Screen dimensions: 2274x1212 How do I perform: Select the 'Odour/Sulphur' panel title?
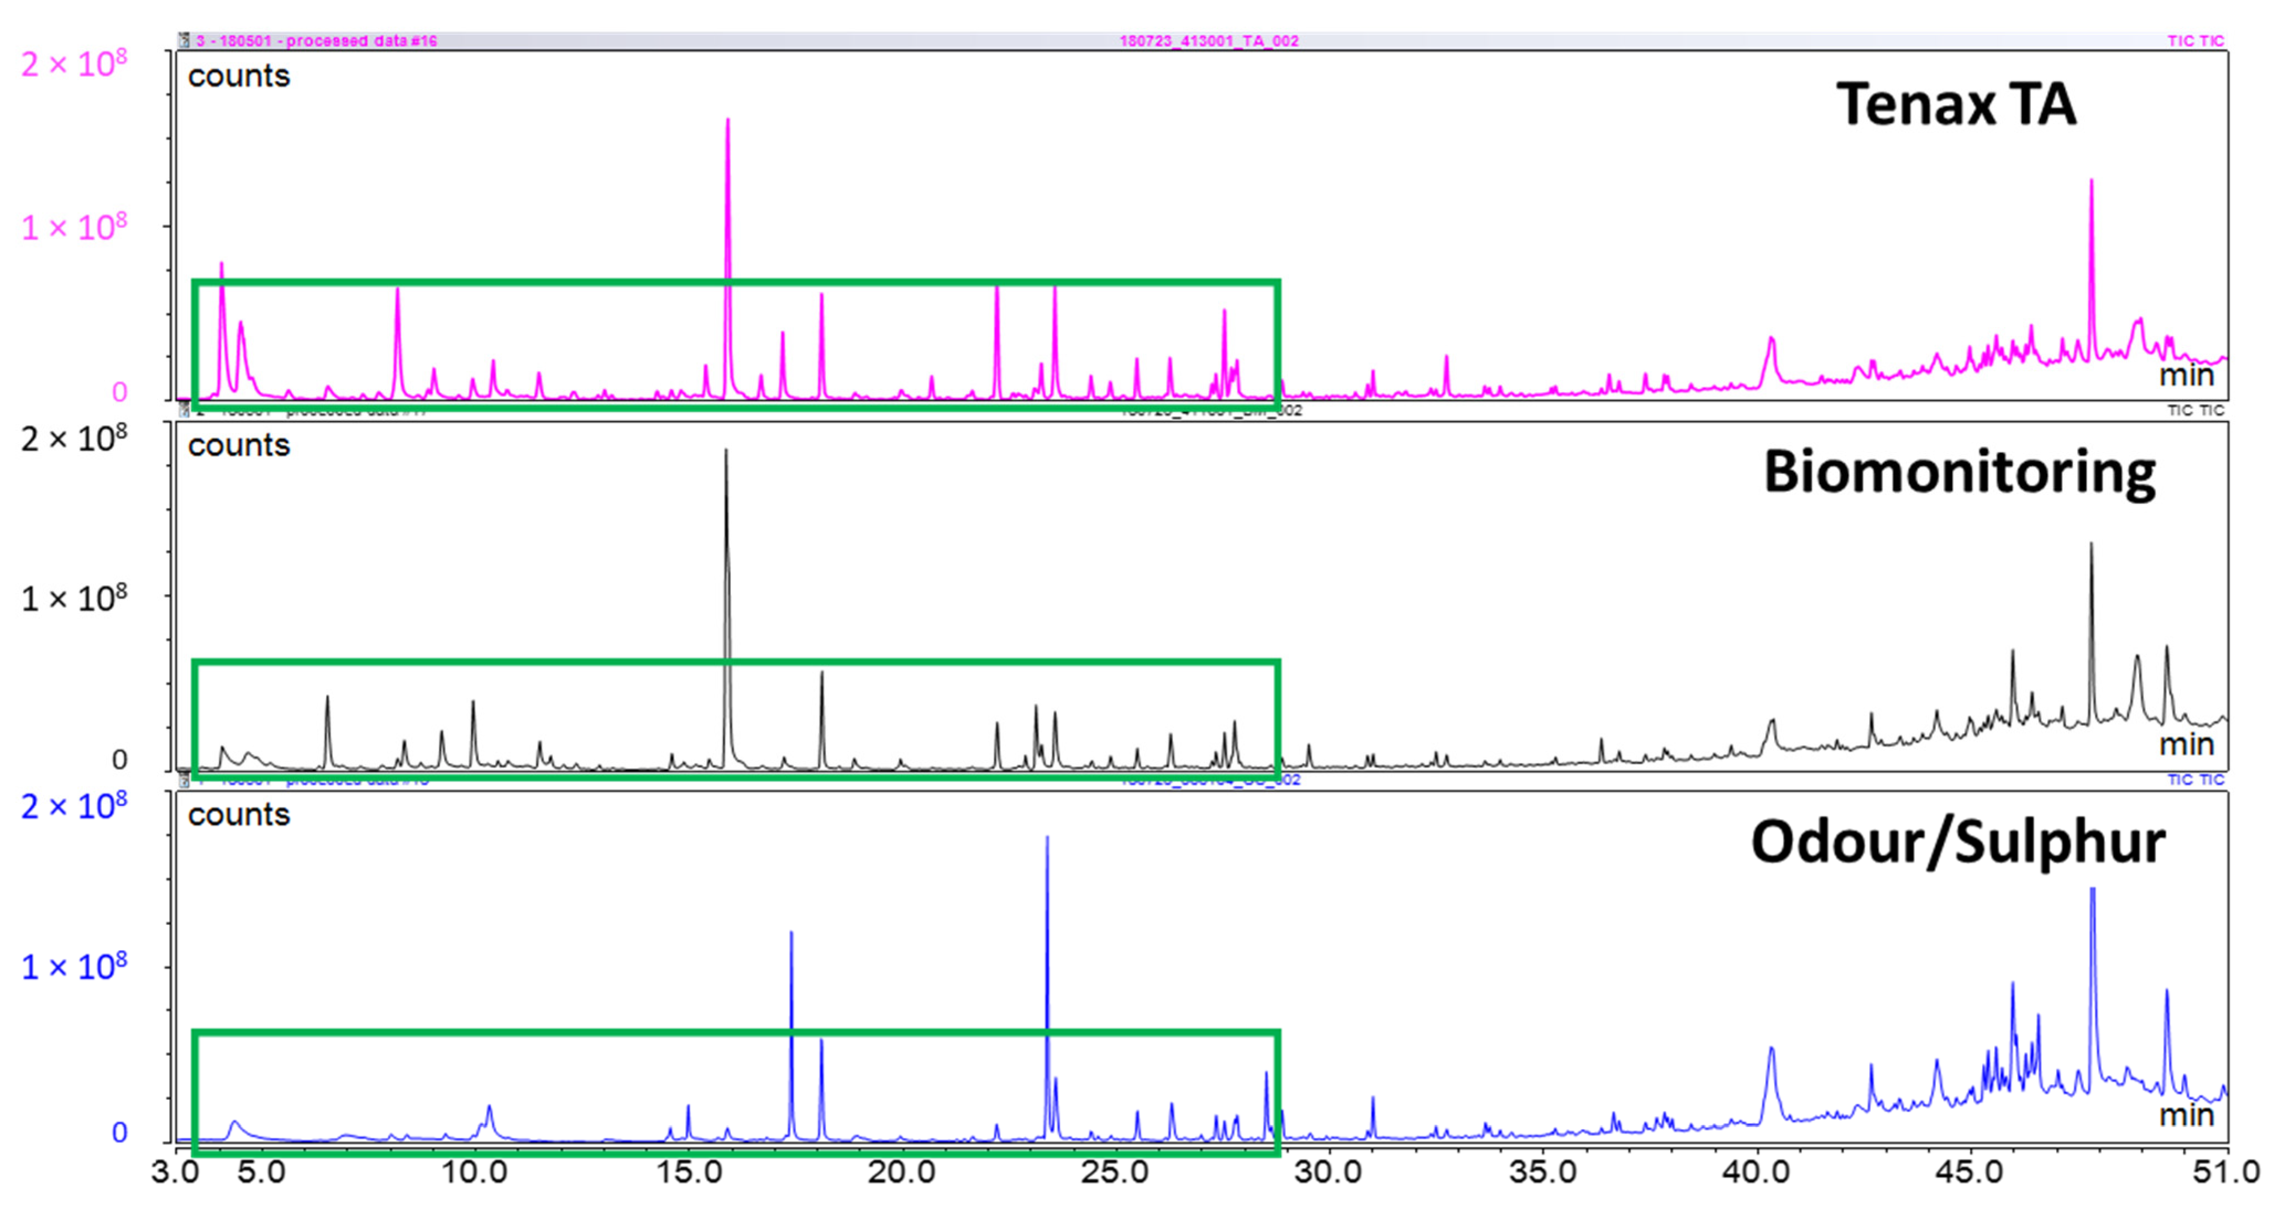coord(1958,843)
